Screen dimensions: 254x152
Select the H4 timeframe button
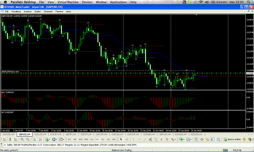[97, 139]
